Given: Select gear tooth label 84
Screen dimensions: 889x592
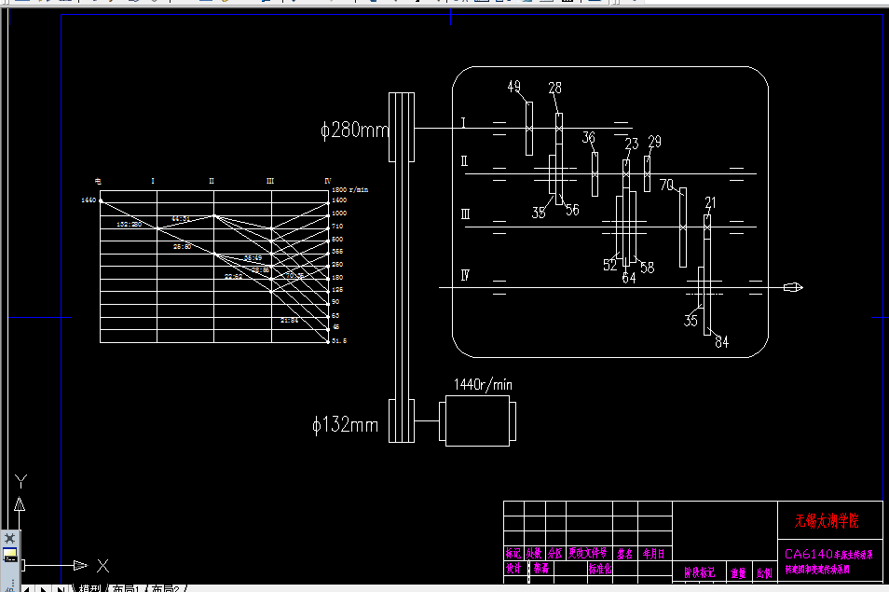Looking at the screenshot, I should pyautogui.click(x=722, y=342).
